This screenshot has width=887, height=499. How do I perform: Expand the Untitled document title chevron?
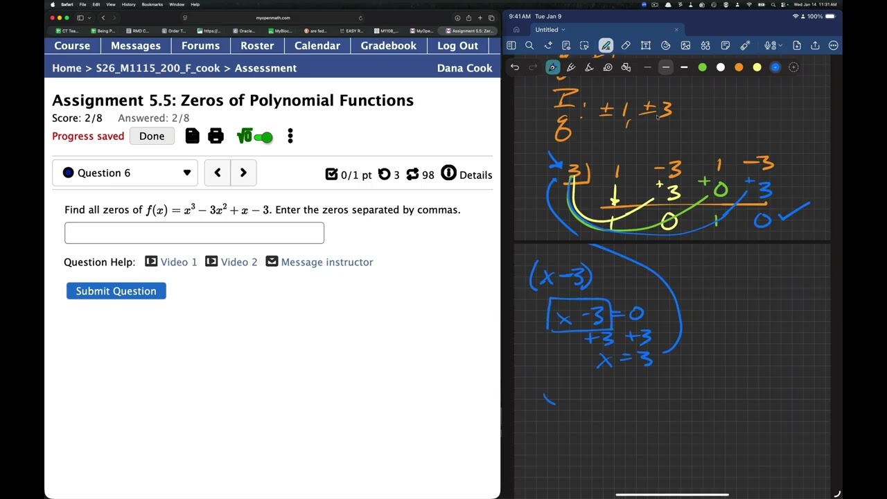click(x=563, y=30)
